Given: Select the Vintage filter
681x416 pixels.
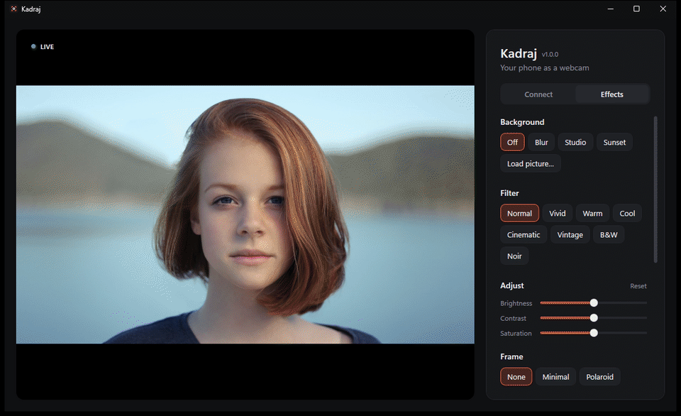Looking at the screenshot, I should 570,234.
